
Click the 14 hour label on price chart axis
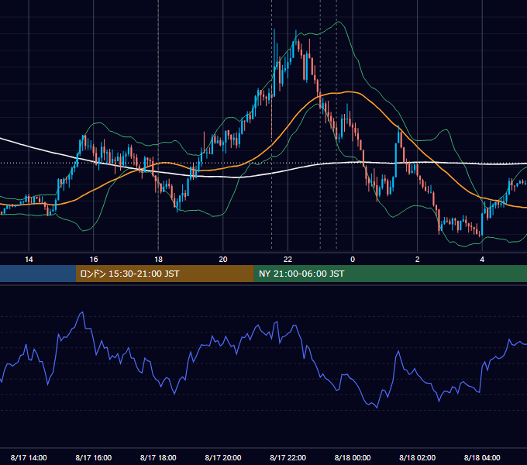29,260
